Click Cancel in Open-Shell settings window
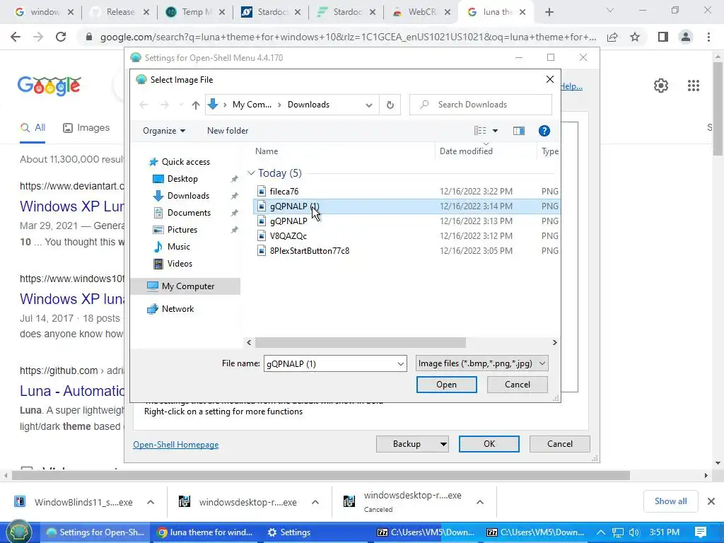 [x=560, y=444]
